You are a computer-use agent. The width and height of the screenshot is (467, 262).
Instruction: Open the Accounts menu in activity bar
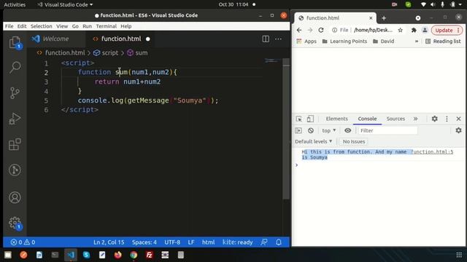tap(15, 197)
